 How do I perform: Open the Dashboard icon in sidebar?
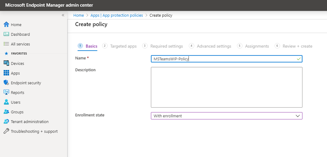click(6, 34)
